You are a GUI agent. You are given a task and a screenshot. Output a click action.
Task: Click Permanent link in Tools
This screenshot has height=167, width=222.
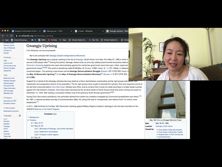click(9, 86)
